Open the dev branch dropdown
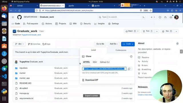Screen dimensions: 183x103 click(19, 44)
